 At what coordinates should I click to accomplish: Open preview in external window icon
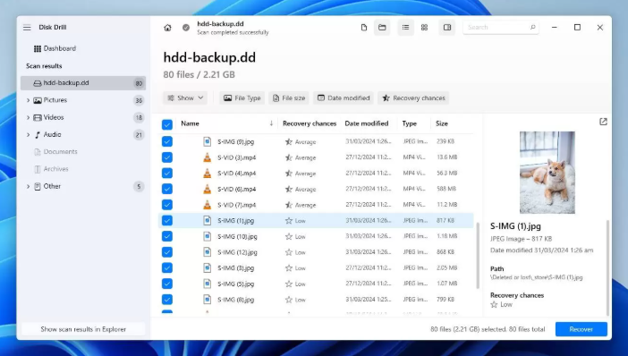(x=603, y=122)
